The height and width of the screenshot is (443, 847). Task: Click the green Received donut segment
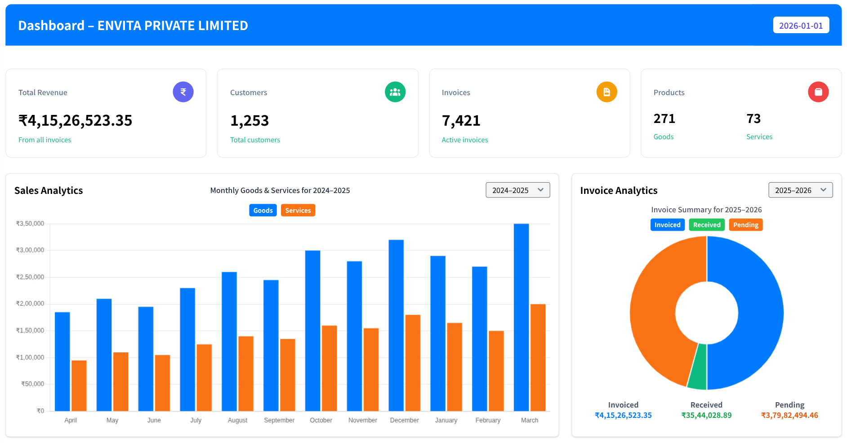[698, 367]
